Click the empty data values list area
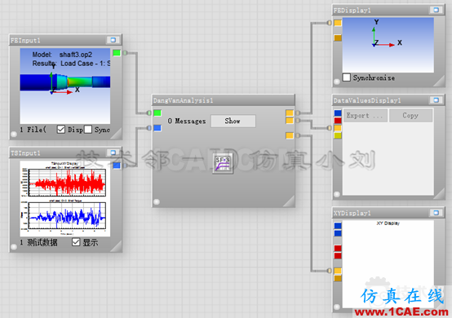 pyautogui.click(x=388, y=159)
